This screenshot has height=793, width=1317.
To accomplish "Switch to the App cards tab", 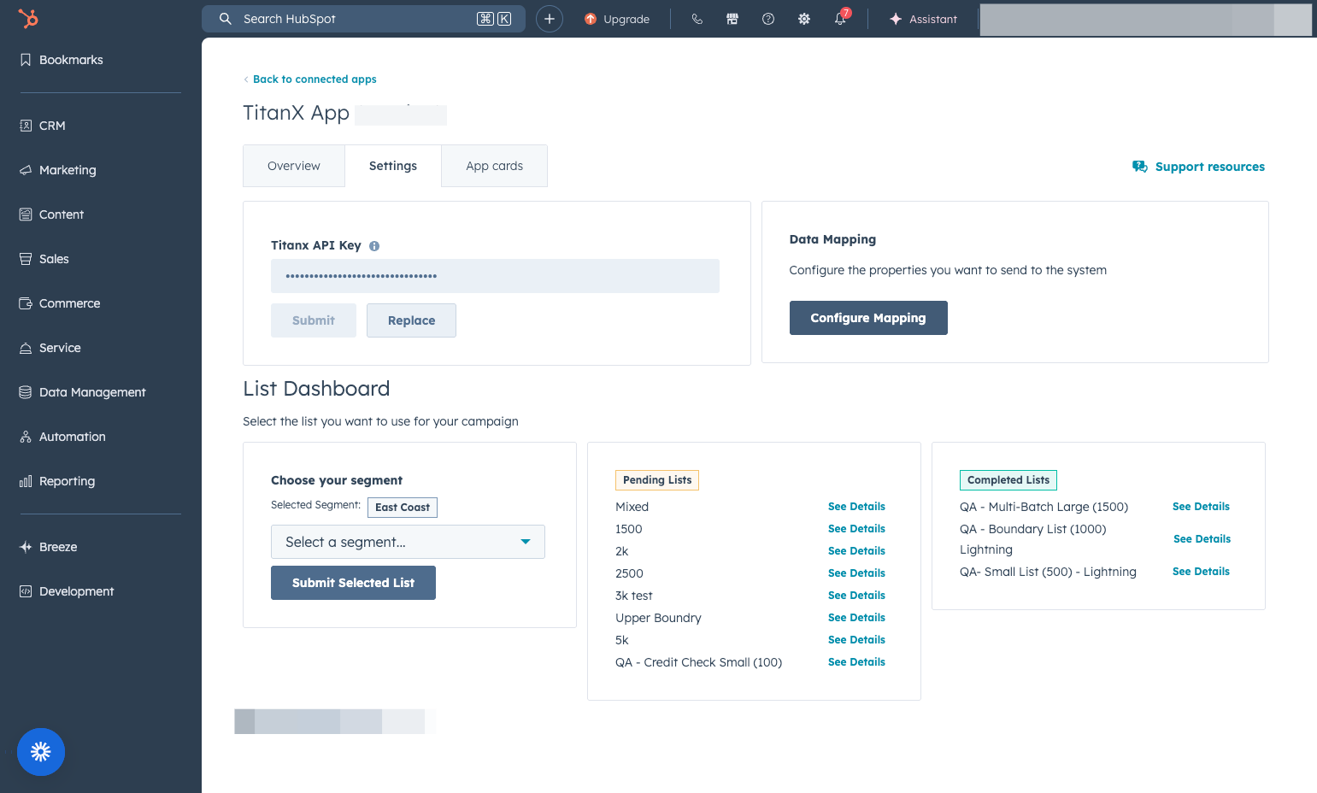I will point(494,166).
